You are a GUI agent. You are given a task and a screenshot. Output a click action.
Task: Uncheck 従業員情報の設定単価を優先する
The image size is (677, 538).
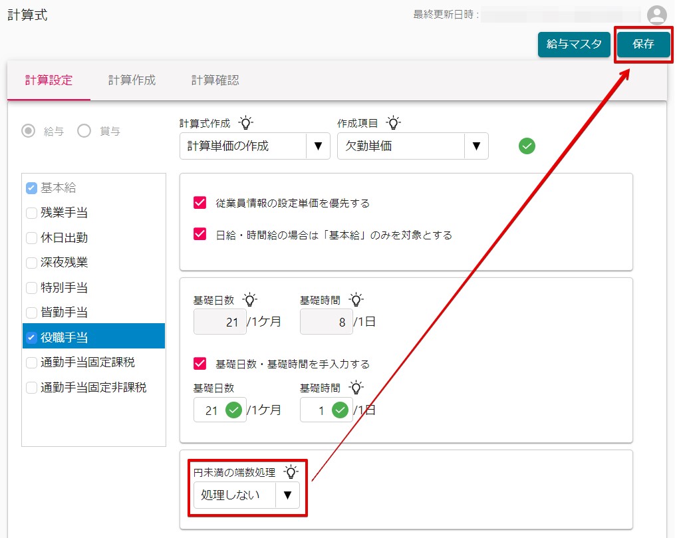[200, 203]
